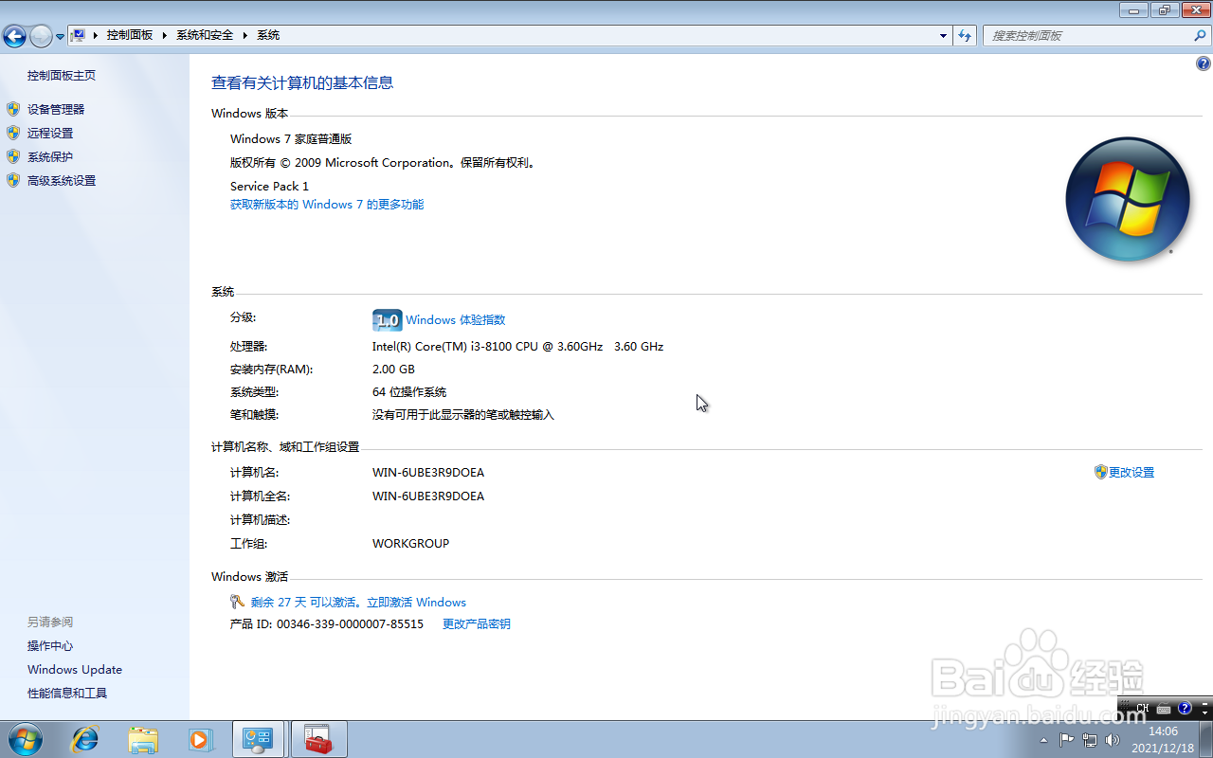This screenshot has width=1213, height=758.
Task: Select 控制面板 in the address breadcrumb
Action: [130, 35]
